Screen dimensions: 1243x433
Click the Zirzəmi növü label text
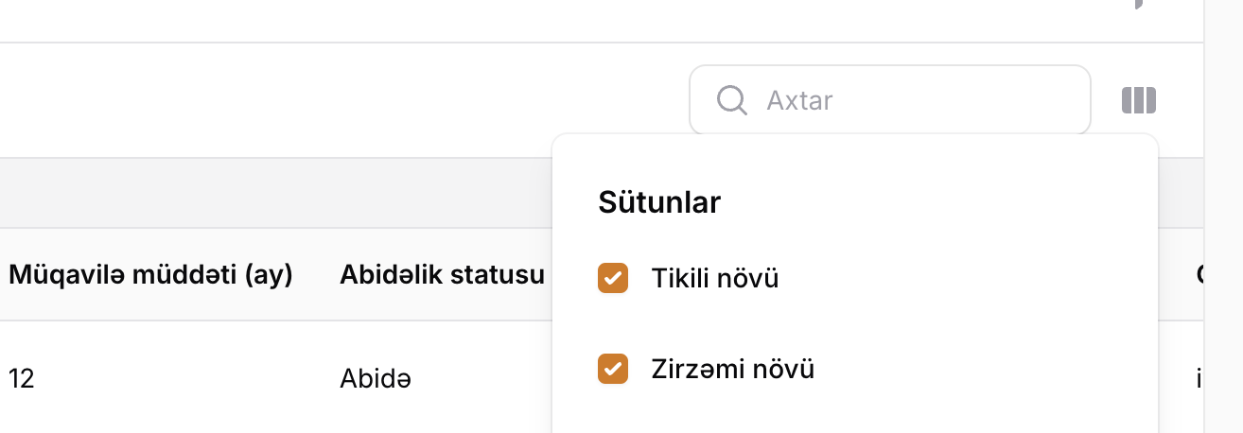click(x=732, y=369)
